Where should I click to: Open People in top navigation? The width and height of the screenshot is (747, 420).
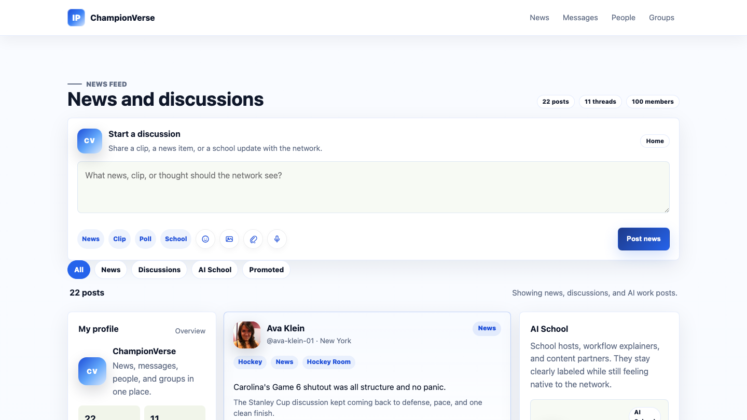[x=624, y=18]
